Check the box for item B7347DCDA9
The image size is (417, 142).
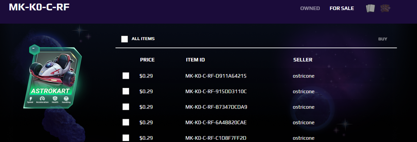126,107
